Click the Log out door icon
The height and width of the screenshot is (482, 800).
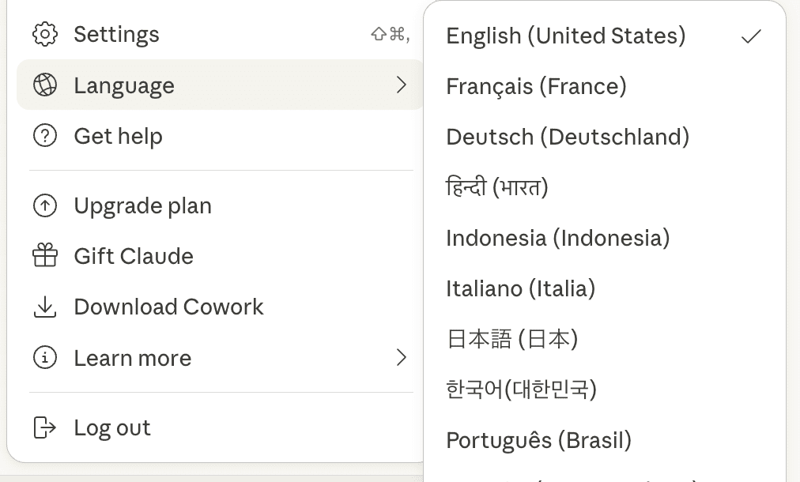click(x=45, y=427)
